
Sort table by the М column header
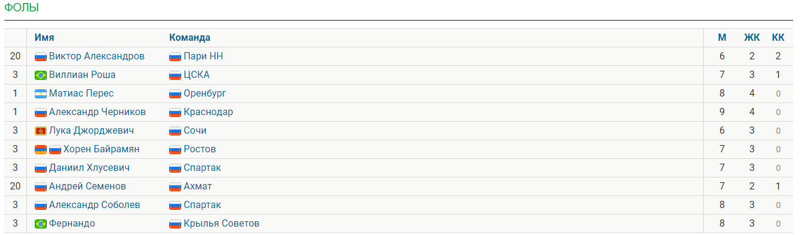click(x=722, y=38)
